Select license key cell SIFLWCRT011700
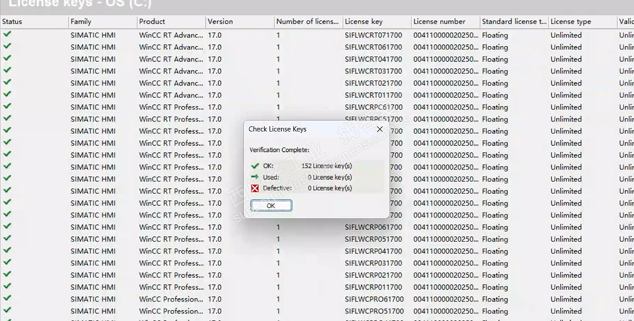 [374, 96]
